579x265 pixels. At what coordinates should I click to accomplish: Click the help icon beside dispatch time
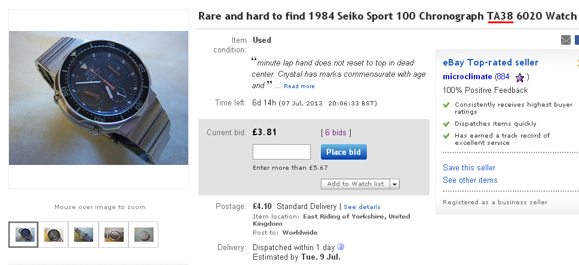tap(341, 247)
